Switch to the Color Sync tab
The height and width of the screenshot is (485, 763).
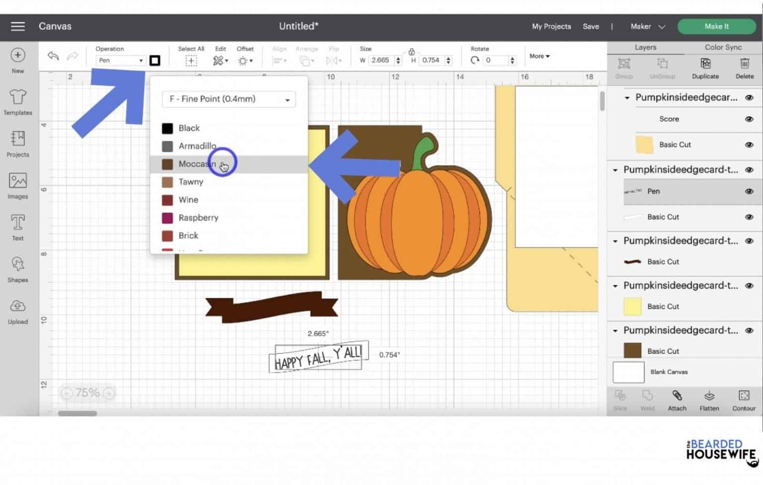[723, 47]
